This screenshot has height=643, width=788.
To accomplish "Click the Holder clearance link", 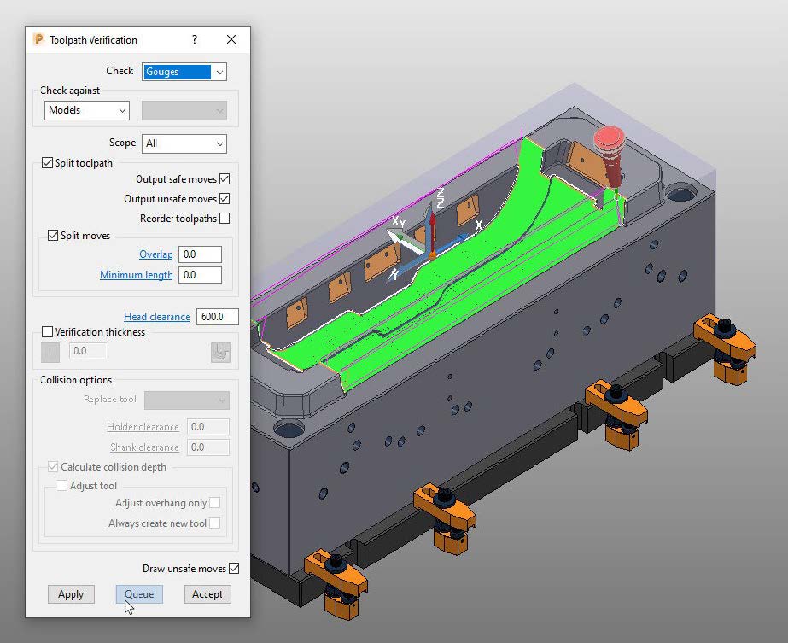I will click(x=143, y=427).
